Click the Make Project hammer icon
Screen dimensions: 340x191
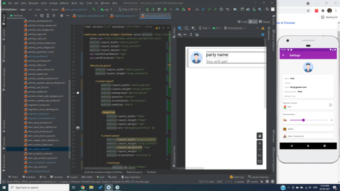[93, 9]
